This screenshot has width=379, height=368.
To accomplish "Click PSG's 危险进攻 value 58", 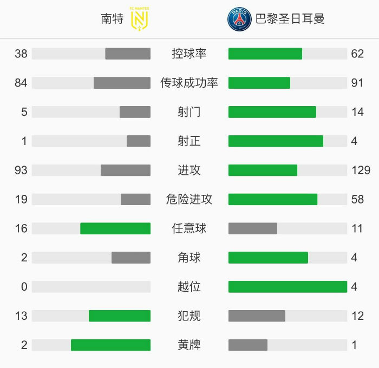I will click(357, 199).
